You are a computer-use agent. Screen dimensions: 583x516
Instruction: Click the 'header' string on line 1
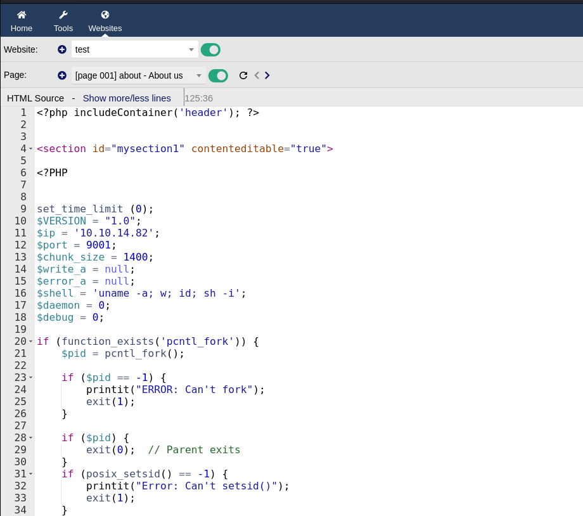point(203,112)
